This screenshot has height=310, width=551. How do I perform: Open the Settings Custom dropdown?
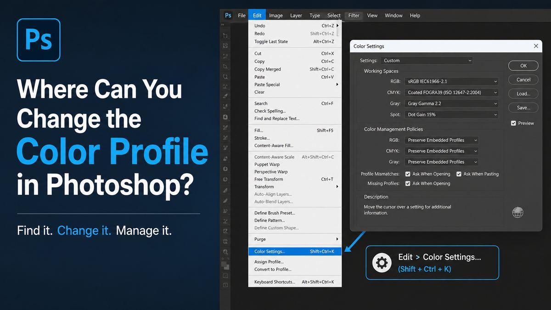pos(427,61)
